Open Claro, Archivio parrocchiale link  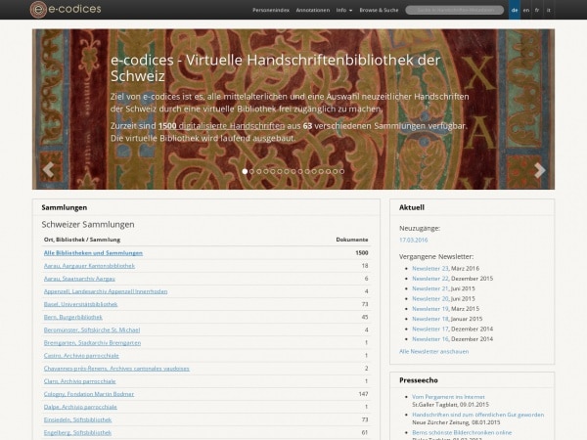pyautogui.click(x=80, y=381)
